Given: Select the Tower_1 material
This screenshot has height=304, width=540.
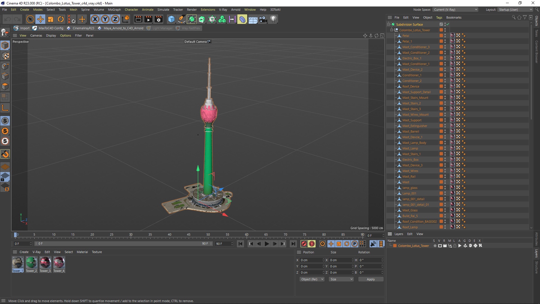Looking at the screenshot, I should [x=17, y=264].
